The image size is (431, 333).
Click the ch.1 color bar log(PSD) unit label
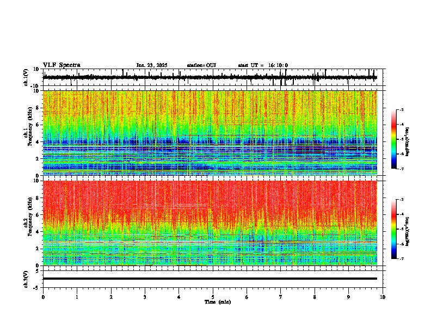point(408,141)
